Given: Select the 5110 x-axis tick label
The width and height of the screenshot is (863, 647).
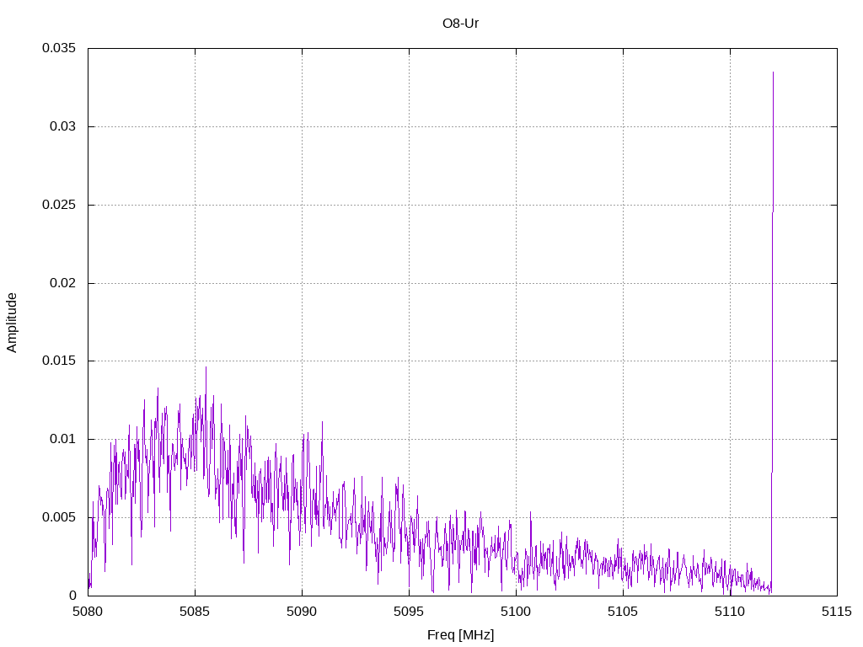Looking at the screenshot, I should [x=730, y=612].
